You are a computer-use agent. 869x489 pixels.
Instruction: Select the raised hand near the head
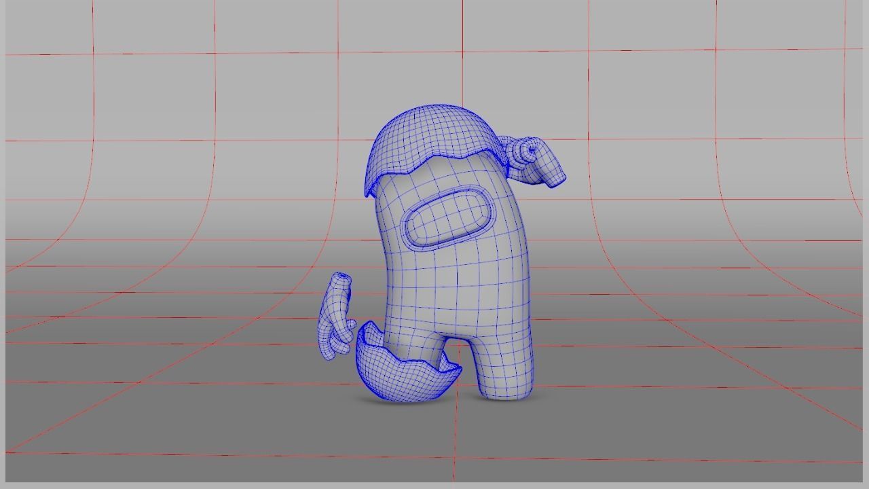(533, 162)
